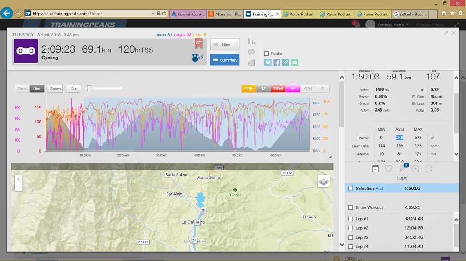
Task: Share workout via the Twitter icon
Action: point(268,62)
